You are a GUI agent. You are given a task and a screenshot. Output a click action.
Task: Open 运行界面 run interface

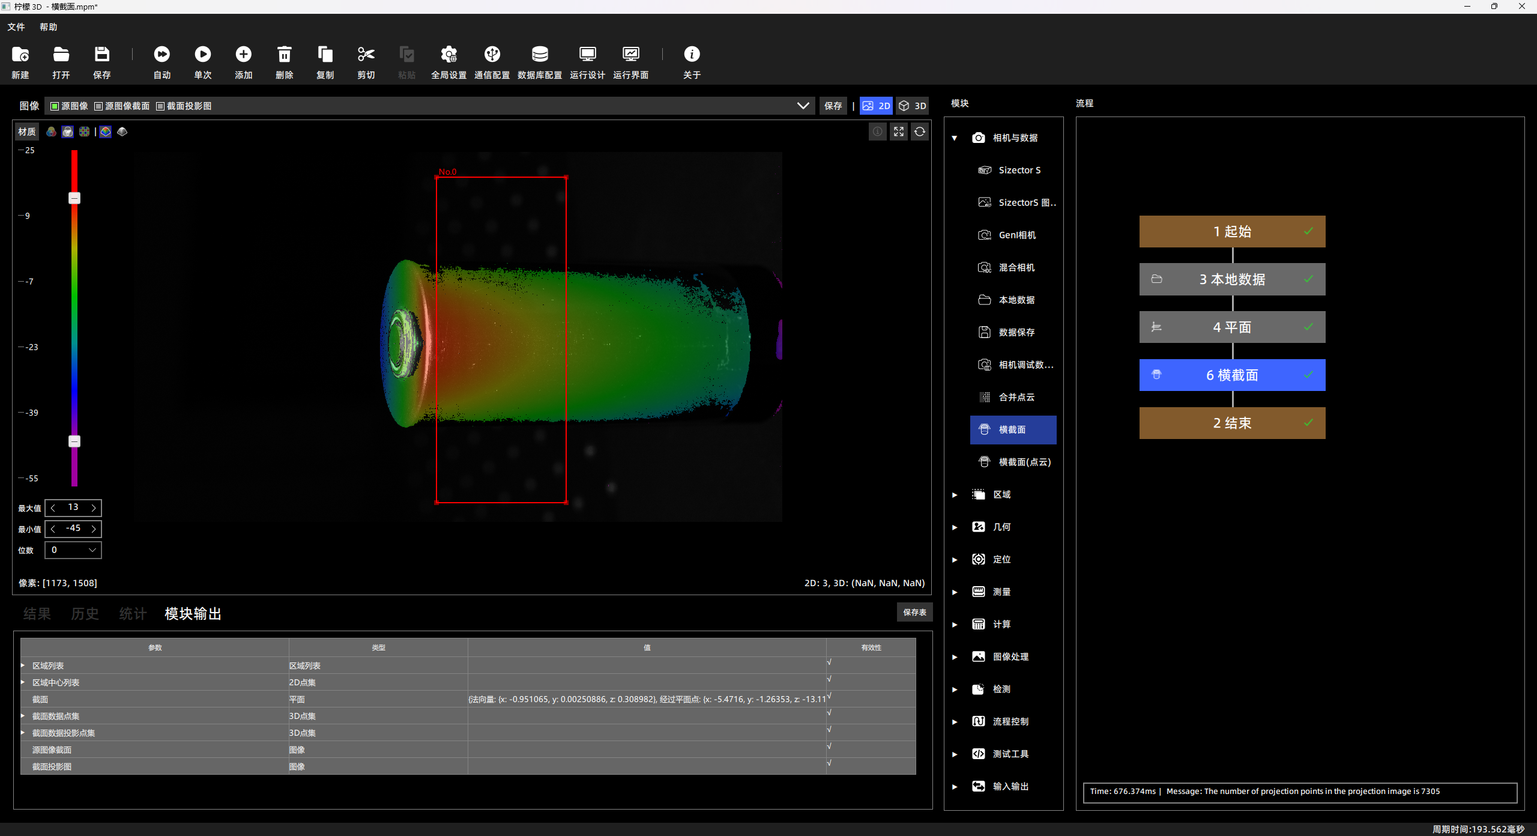point(631,55)
